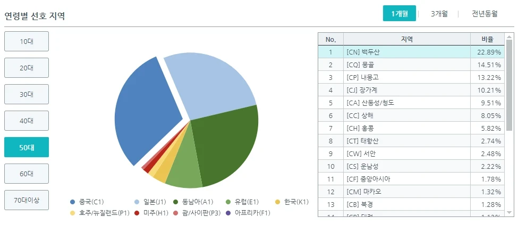This screenshot has width=518, height=226.
Task: Switch to the 3개월 period tab
Action: point(439,14)
